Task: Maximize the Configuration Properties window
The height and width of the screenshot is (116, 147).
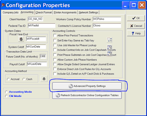Action: 134,5
